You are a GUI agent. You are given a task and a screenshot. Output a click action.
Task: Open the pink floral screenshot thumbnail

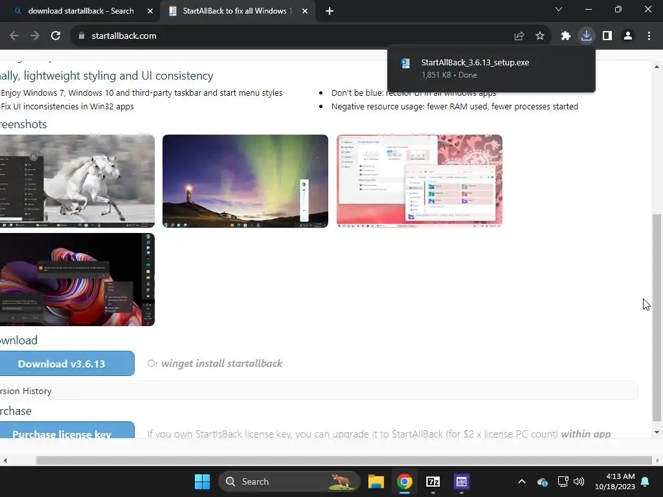coord(420,181)
